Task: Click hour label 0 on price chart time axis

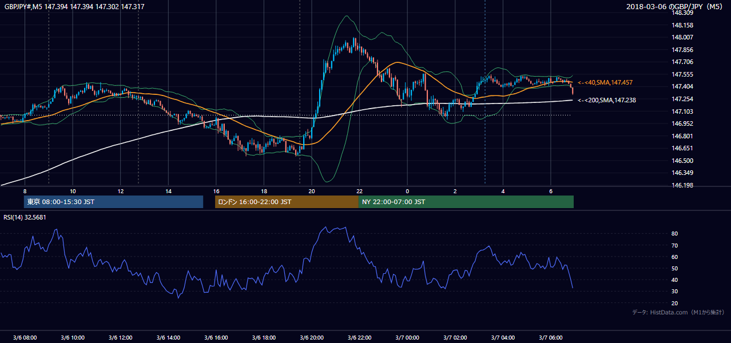Action: [x=407, y=191]
